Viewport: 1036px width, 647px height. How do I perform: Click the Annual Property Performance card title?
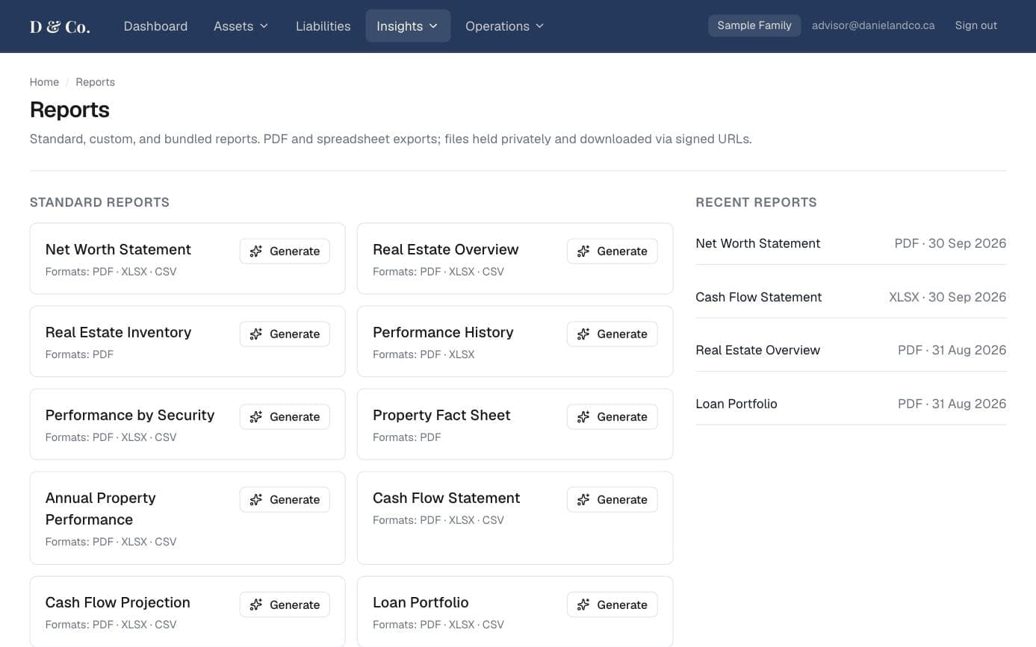click(101, 509)
